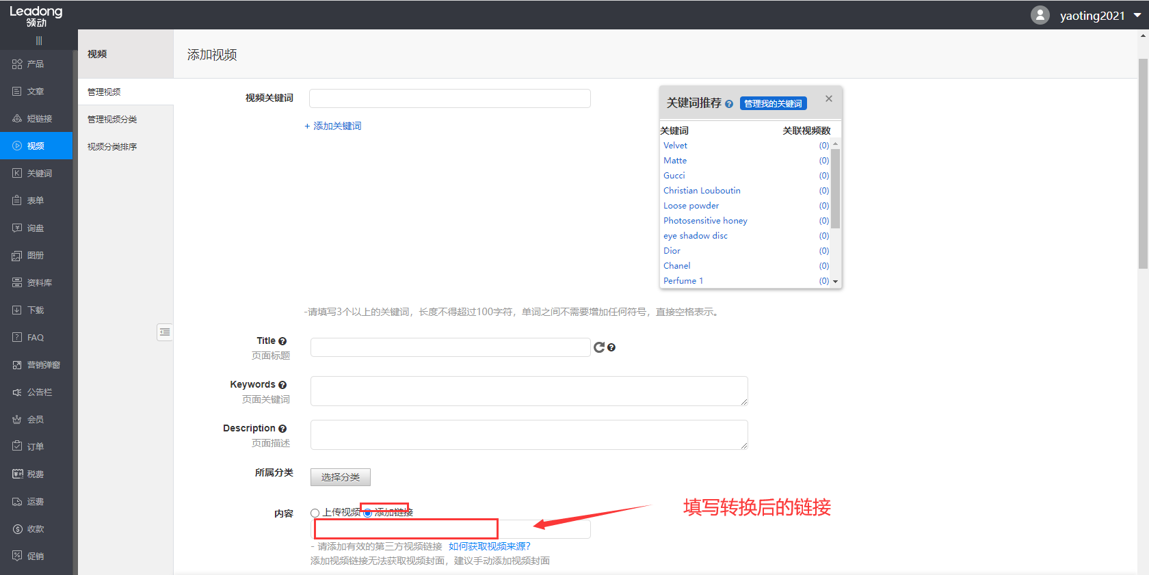Screen dimensions: 1149x575
Task: Click the + 添加关键词 link
Action: point(333,126)
